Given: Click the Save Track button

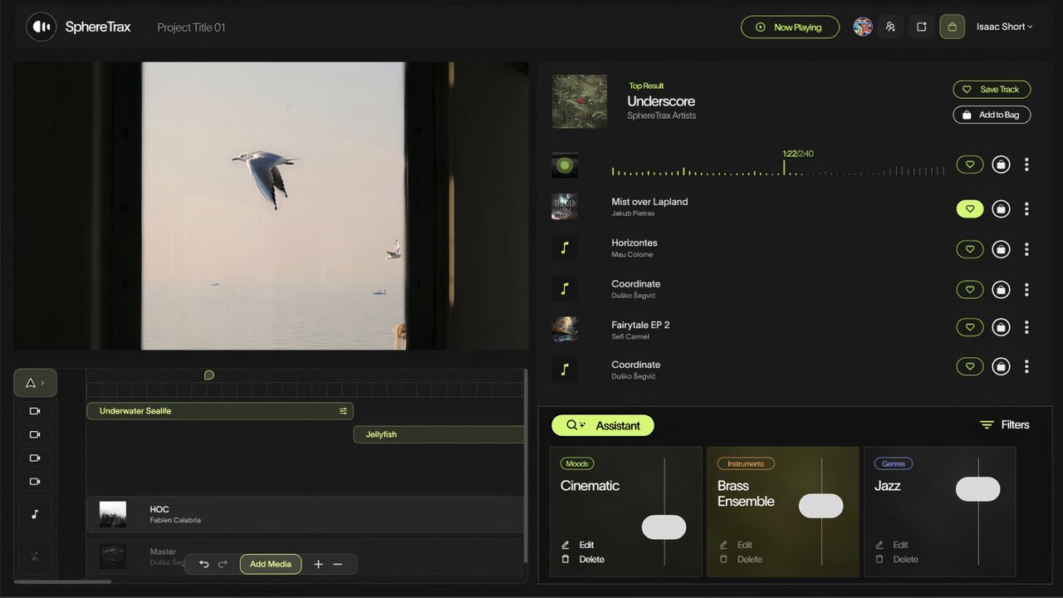Looking at the screenshot, I should pyautogui.click(x=992, y=90).
